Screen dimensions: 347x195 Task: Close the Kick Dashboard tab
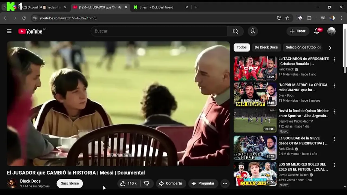(187, 7)
